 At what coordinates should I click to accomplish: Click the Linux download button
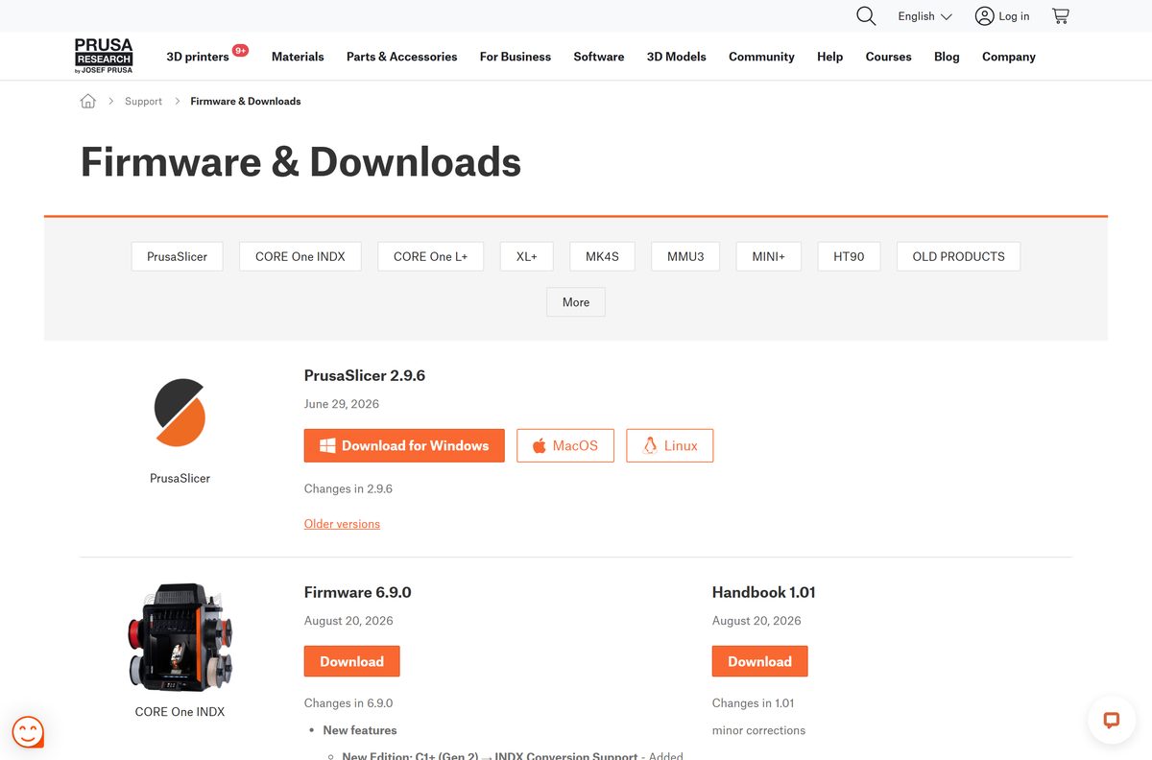pos(670,445)
